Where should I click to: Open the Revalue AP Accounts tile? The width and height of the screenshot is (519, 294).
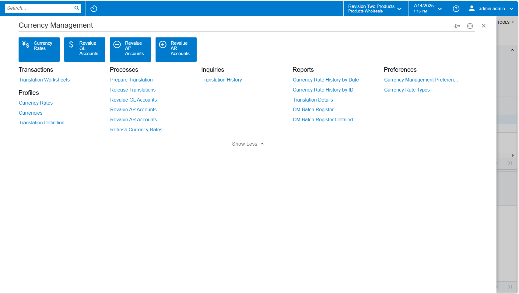pyautogui.click(x=130, y=50)
